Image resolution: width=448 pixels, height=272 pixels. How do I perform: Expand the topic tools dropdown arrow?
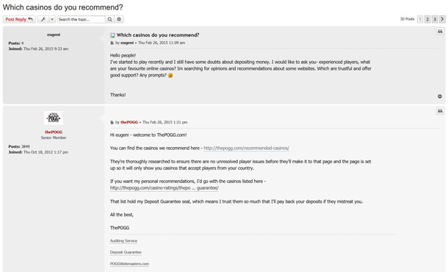point(52,19)
